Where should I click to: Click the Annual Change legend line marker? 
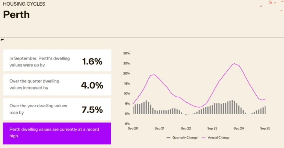(204, 137)
